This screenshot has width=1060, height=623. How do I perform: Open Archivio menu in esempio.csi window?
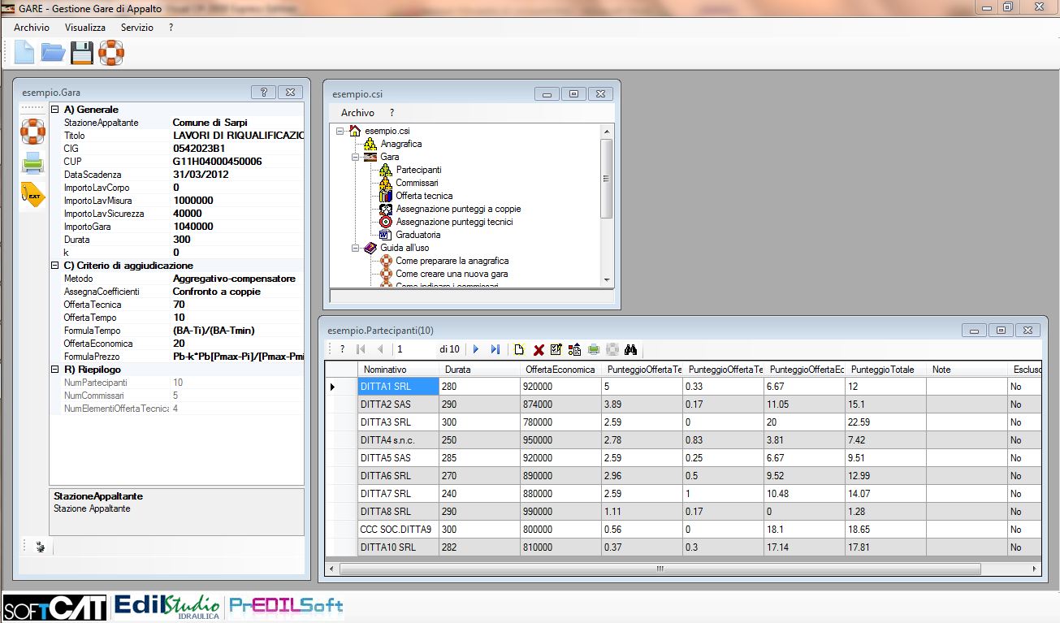[x=357, y=113]
